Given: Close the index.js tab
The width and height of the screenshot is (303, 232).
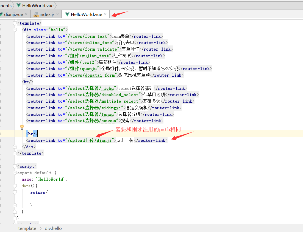Looking at the screenshot, I should [57, 13].
